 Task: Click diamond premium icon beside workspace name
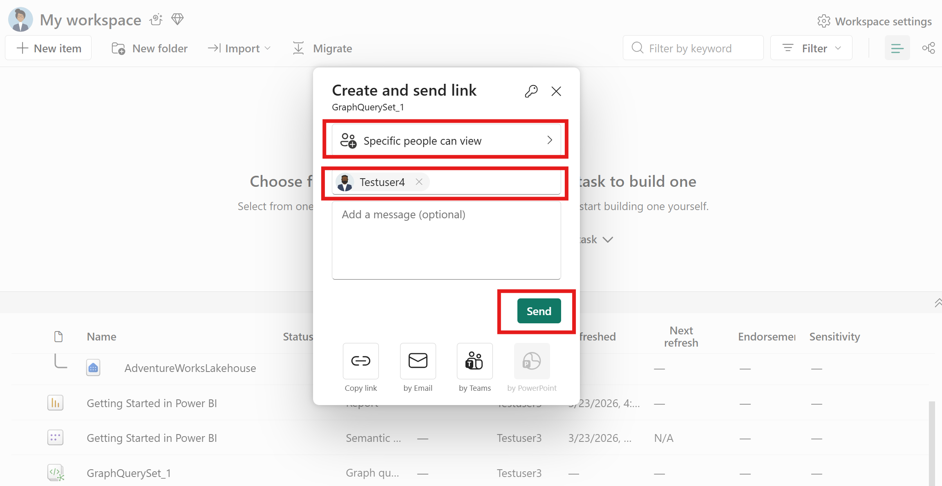click(x=177, y=19)
